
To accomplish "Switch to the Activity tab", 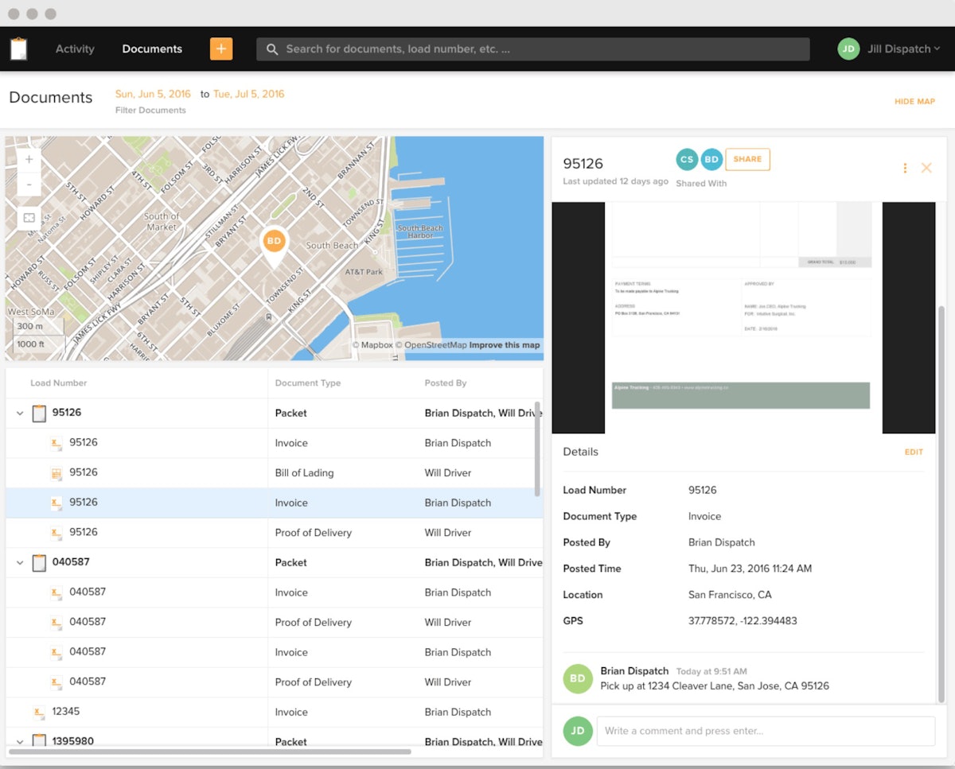I will (x=74, y=49).
